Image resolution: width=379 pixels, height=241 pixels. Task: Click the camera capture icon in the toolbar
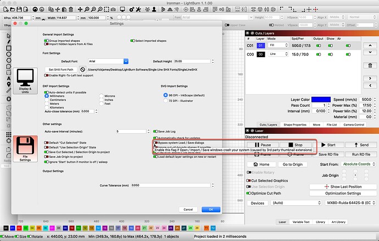(113, 9)
